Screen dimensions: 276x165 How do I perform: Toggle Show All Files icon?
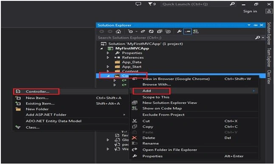pyautogui.click(x=168, y=31)
